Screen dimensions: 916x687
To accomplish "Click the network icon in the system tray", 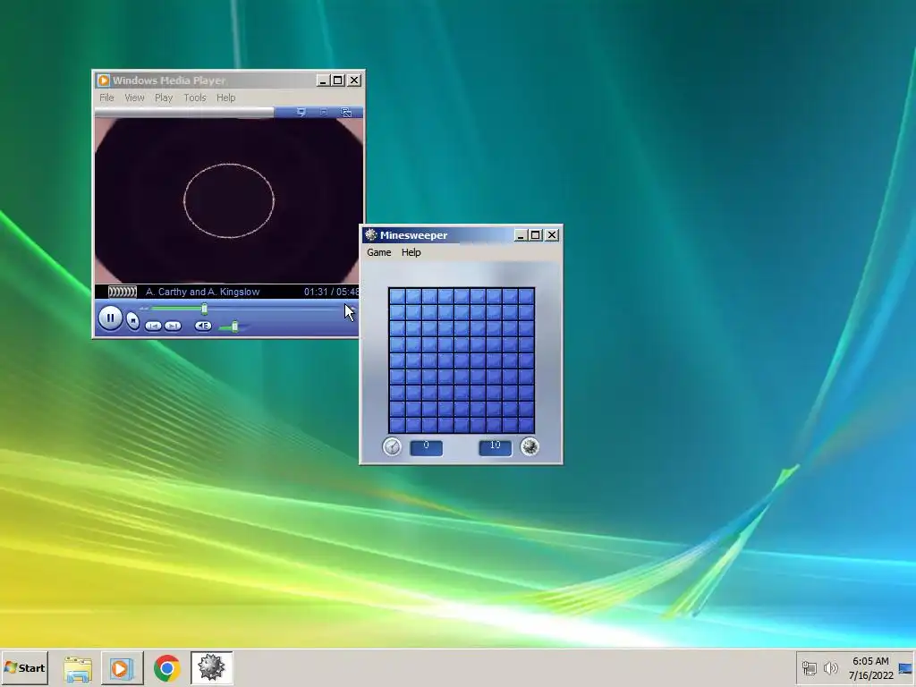I will pyautogui.click(x=809, y=667).
